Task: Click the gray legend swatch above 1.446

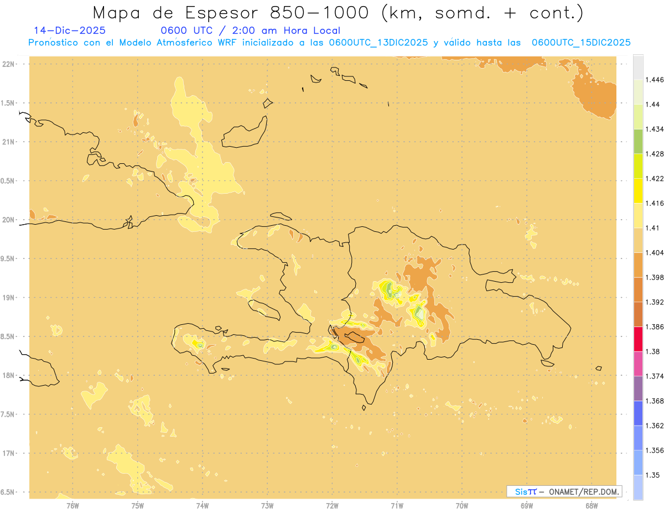Action: click(x=638, y=67)
